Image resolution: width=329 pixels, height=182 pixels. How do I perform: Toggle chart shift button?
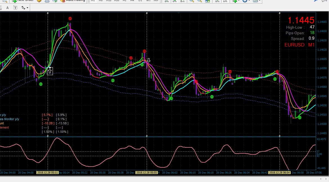point(225,1)
